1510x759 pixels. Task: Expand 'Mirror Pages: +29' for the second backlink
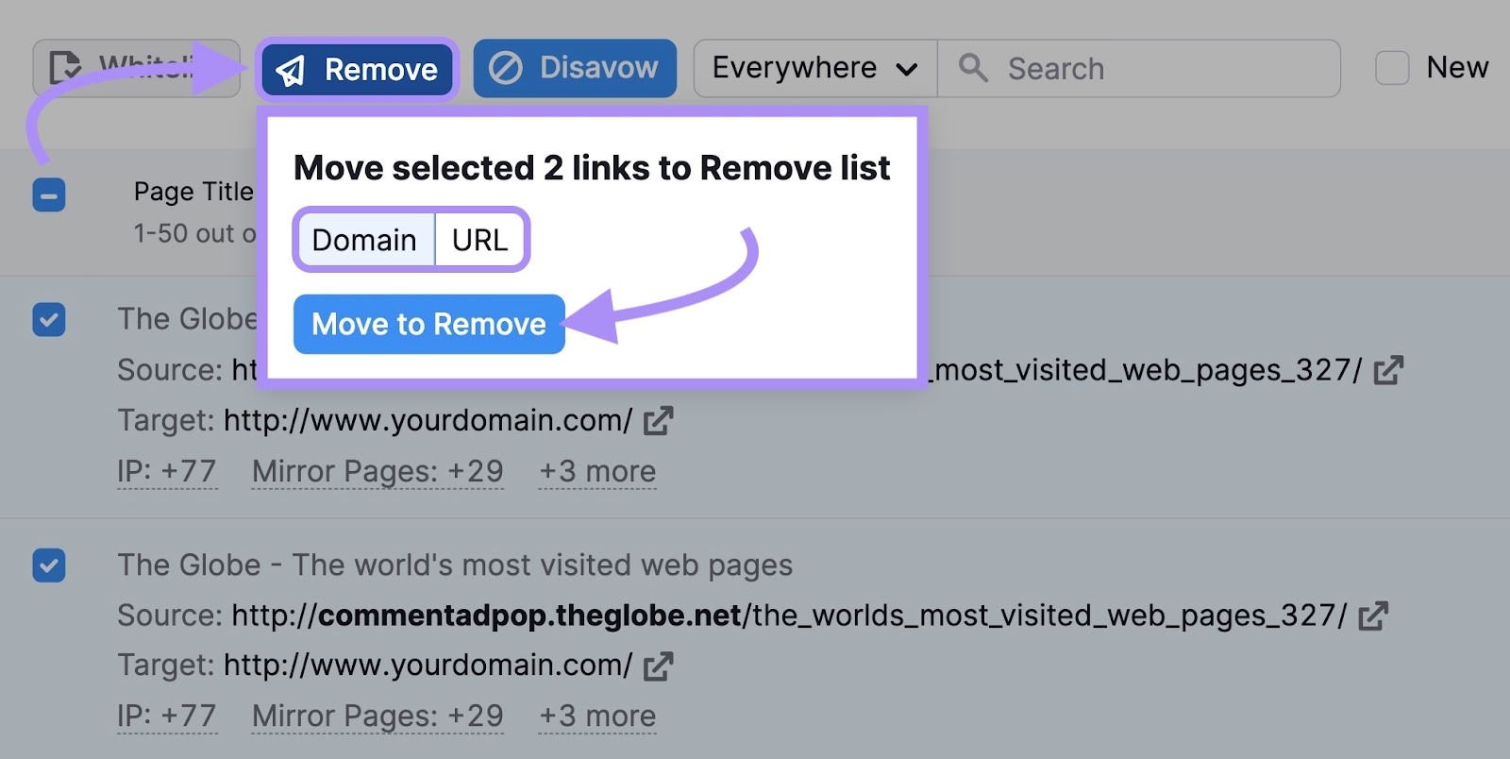(377, 716)
